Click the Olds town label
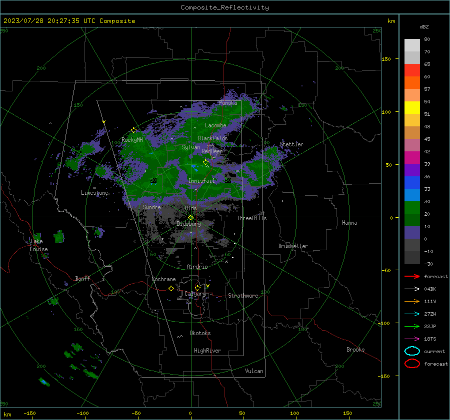The width and height of the screenshot is (450, 420). tap(190, 208)
